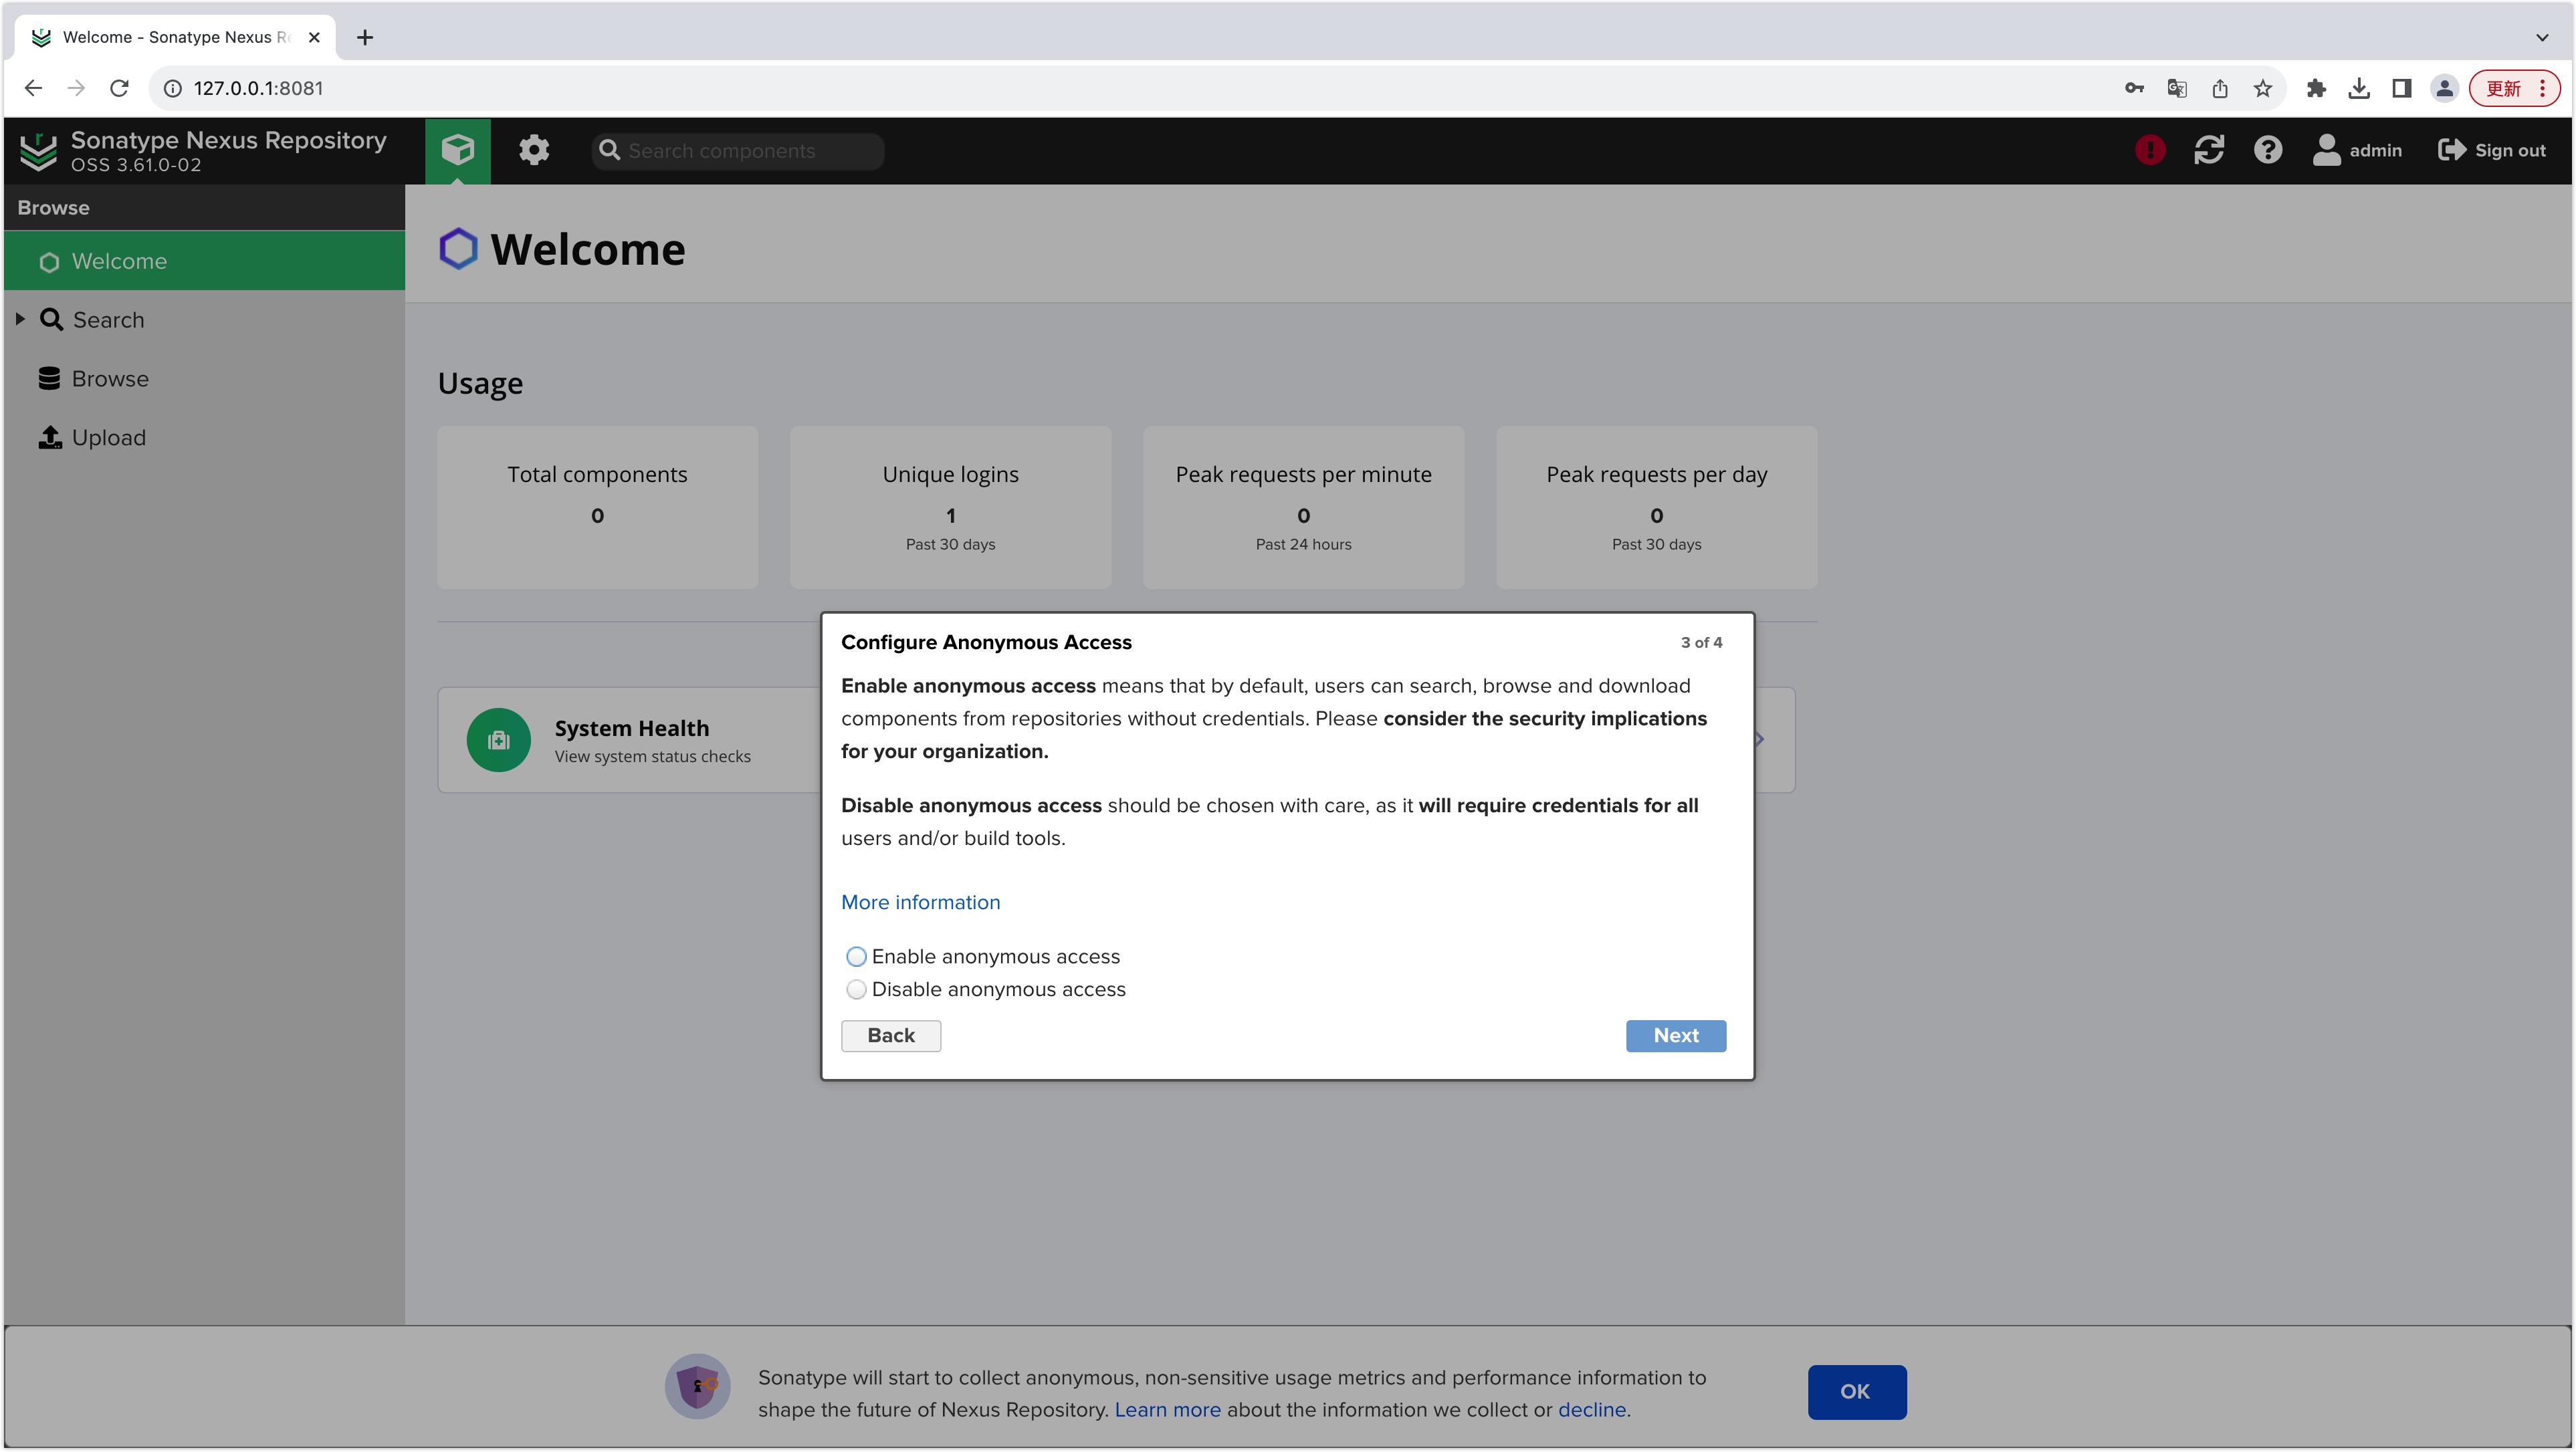Click the browser forward arrow
The width and height of the screenshot is (2576, 1452).
[76, 88]
